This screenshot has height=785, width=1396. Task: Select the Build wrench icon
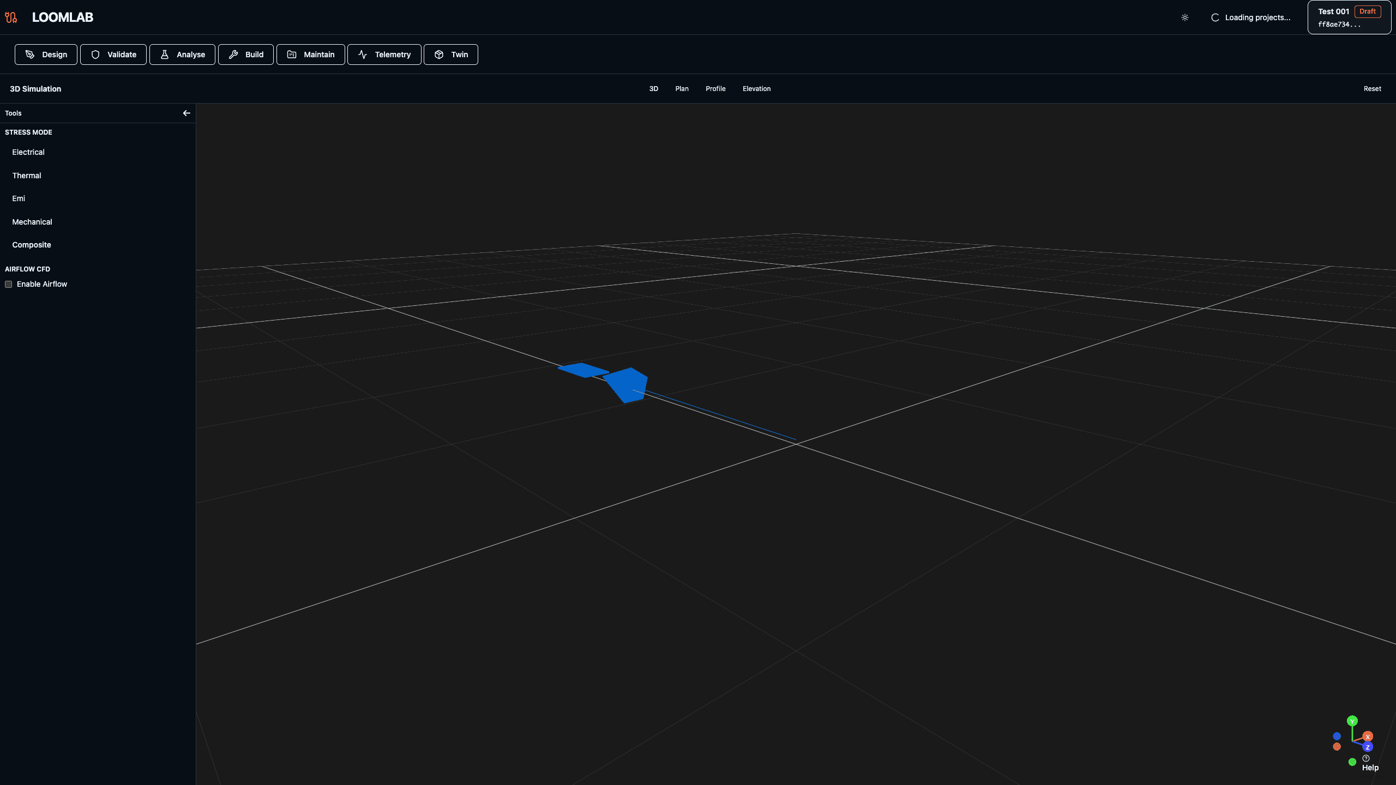(x=233, y=55)
